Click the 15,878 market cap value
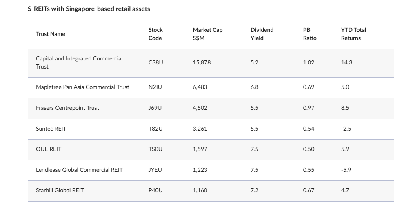 tap(202, 62)
